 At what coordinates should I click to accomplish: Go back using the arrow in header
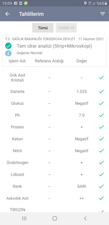coord(7,14)
